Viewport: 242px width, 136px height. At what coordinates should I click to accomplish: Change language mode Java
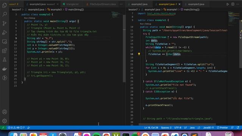tap(192, 128)
